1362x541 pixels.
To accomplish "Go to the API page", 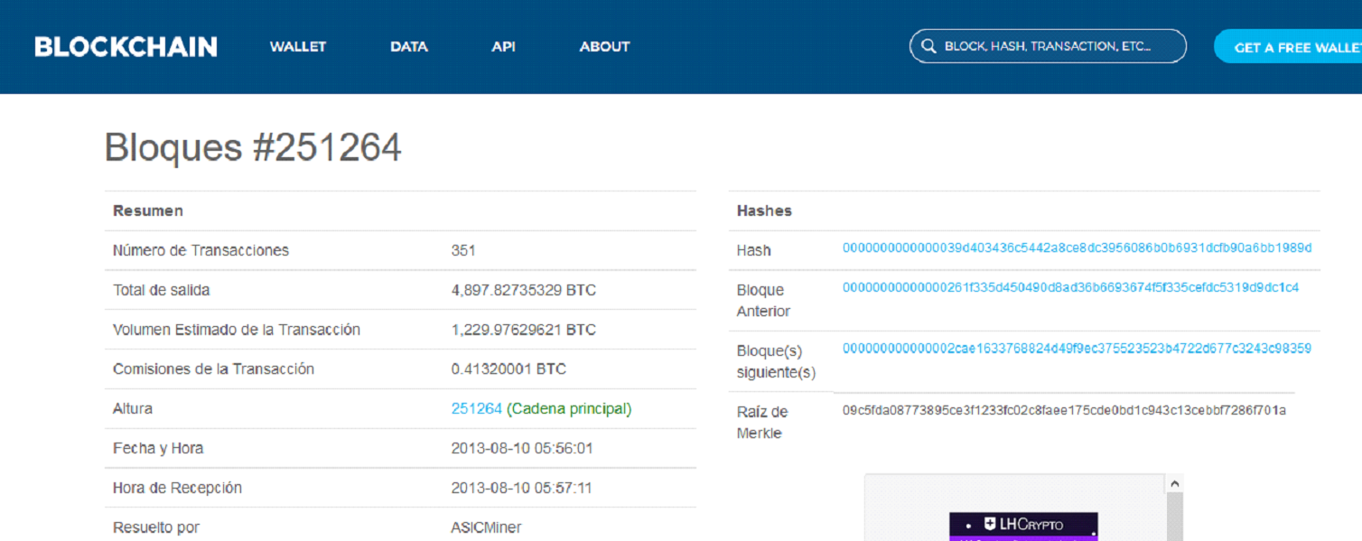I will coord(503,47).
